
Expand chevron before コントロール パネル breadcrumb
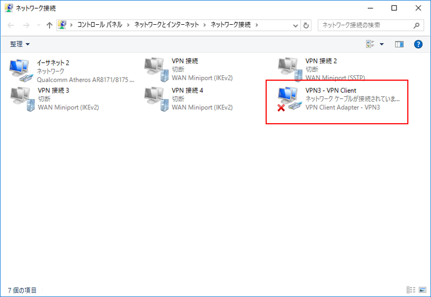point(72,25)
